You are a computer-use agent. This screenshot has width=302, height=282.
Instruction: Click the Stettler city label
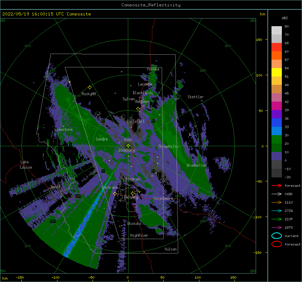(196, 97)
